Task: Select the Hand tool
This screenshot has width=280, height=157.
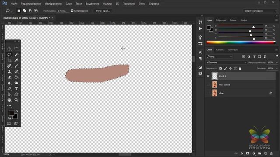Action: (x=9, y=100)
